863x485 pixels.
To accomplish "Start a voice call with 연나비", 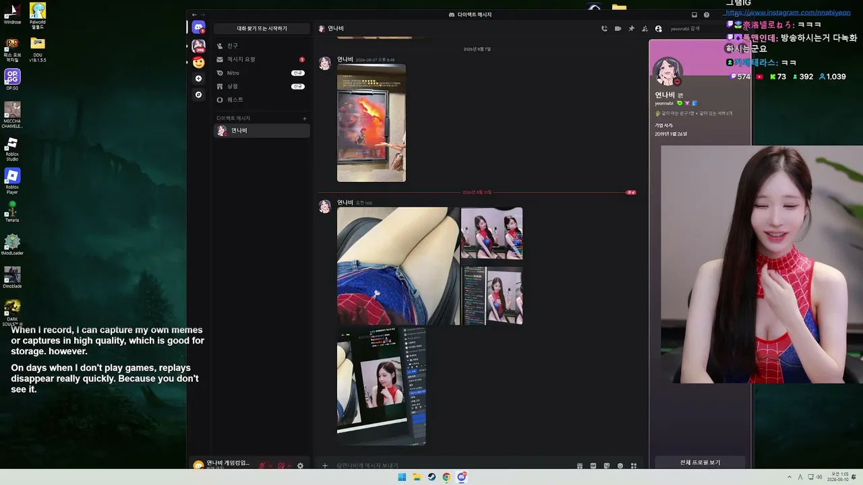I will click(x=604, y=29).
